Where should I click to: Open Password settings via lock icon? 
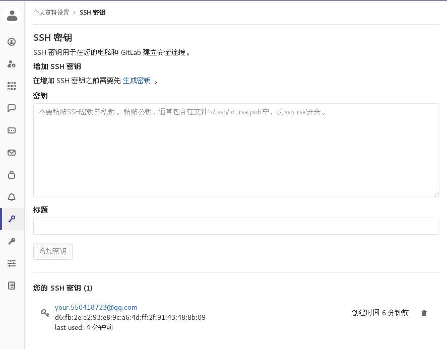click(x=12, y=175)
